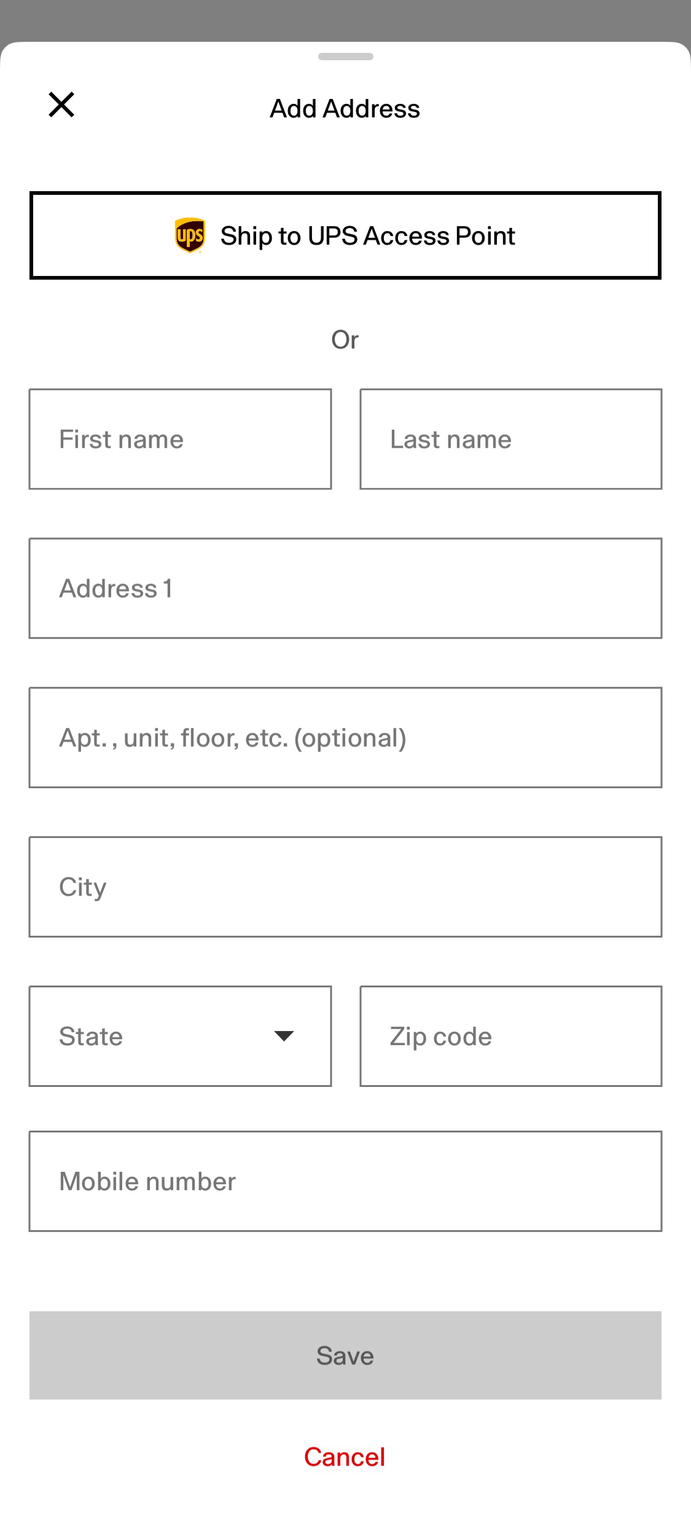Click the UPS shield logo
Image resolution: width=691 pixels, height=1513 pixels.
coord(189,235)
